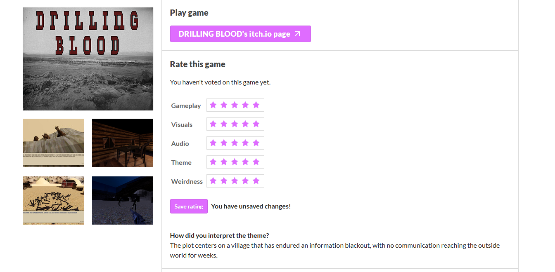The height and width of the screenshot is (272, 555).
Task: Rate Theme three stars
Action: click(x=235, y=162)
